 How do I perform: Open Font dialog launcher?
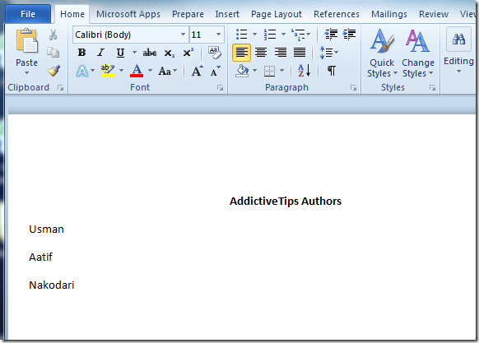[x=220, y=88]
